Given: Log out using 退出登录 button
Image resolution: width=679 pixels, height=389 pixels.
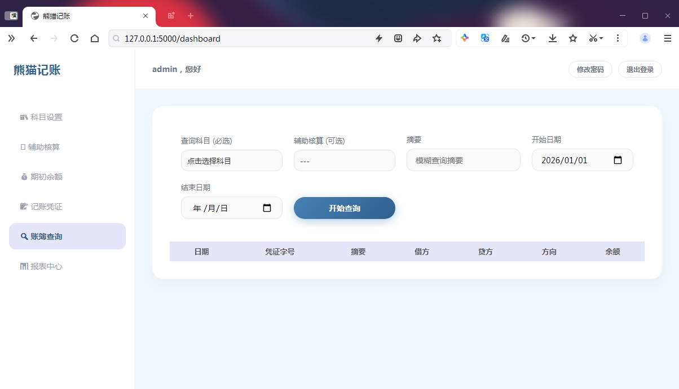Looking at the screenshot, I should [x=640, y=70].
